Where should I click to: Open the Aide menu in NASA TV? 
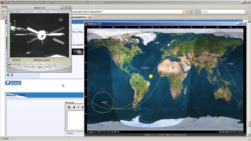click(x=47, y=12)
